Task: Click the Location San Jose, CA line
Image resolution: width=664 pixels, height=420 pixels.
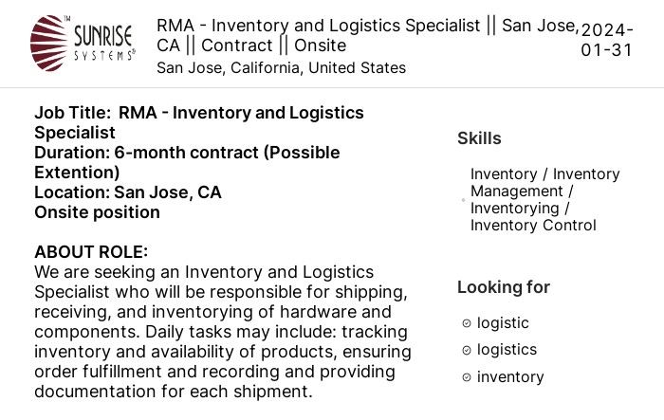Action: coord(128,192)
